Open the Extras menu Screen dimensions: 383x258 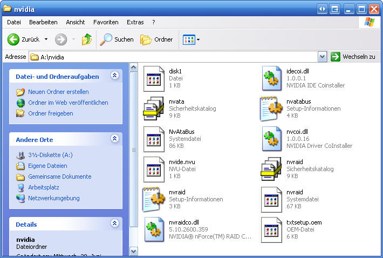pyautogui.click(x=135, y=22)
